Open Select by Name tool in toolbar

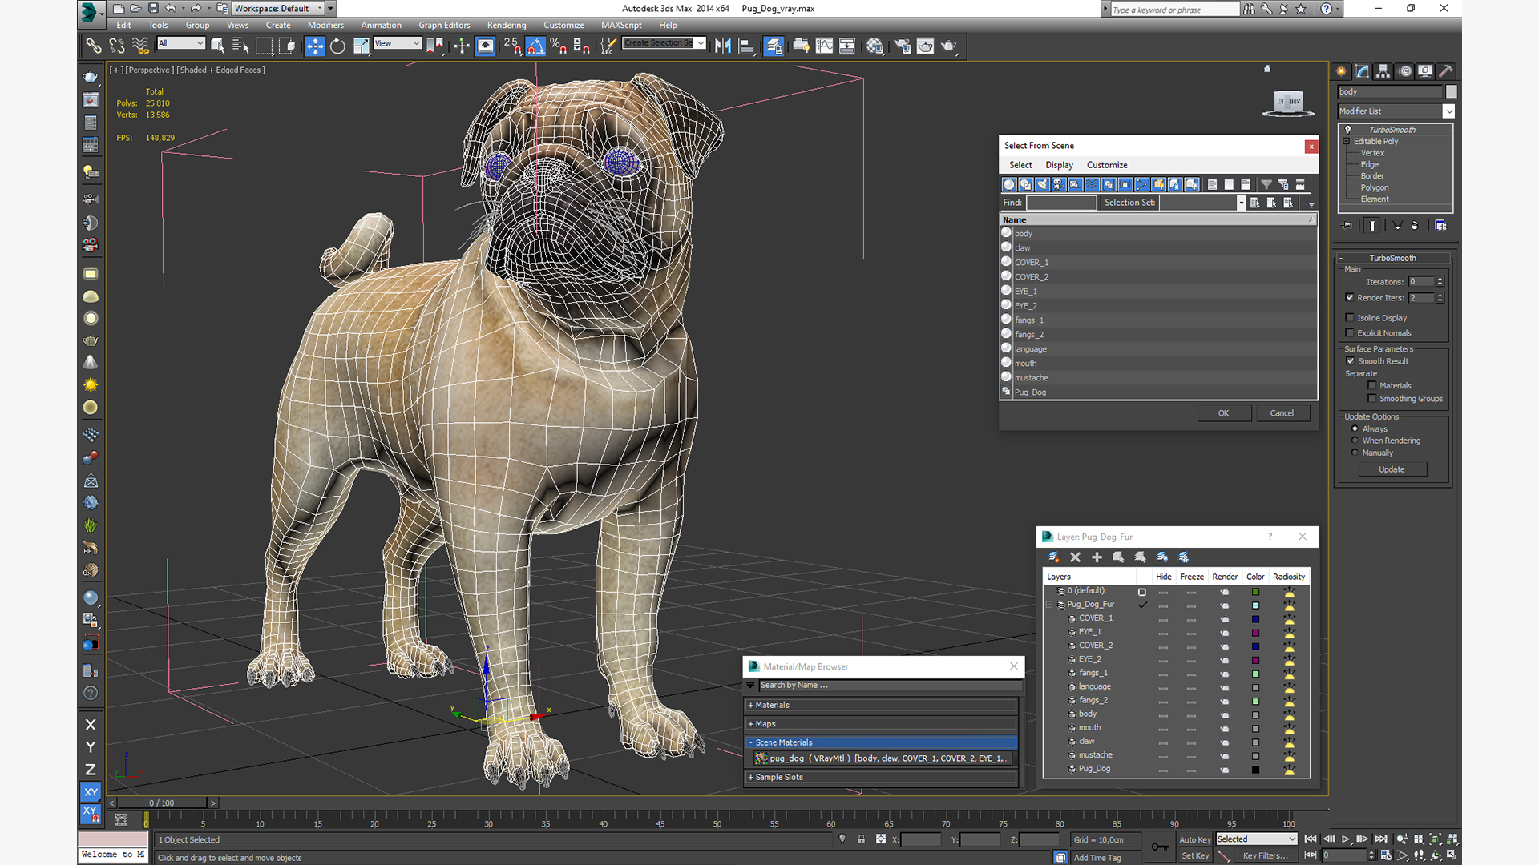[x=240, y=46]
